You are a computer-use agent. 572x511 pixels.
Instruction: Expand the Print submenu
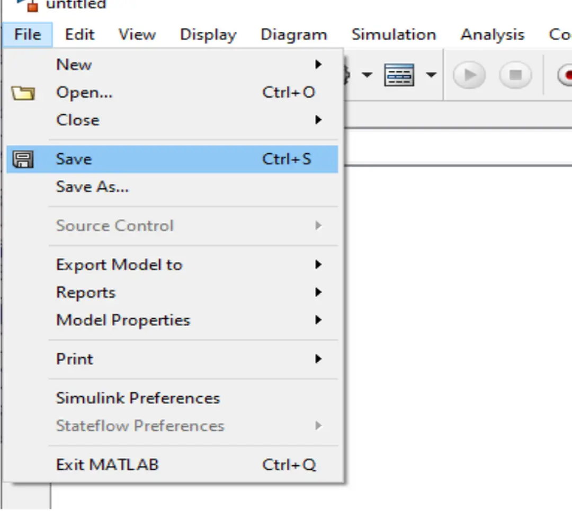tap(74, 358)
